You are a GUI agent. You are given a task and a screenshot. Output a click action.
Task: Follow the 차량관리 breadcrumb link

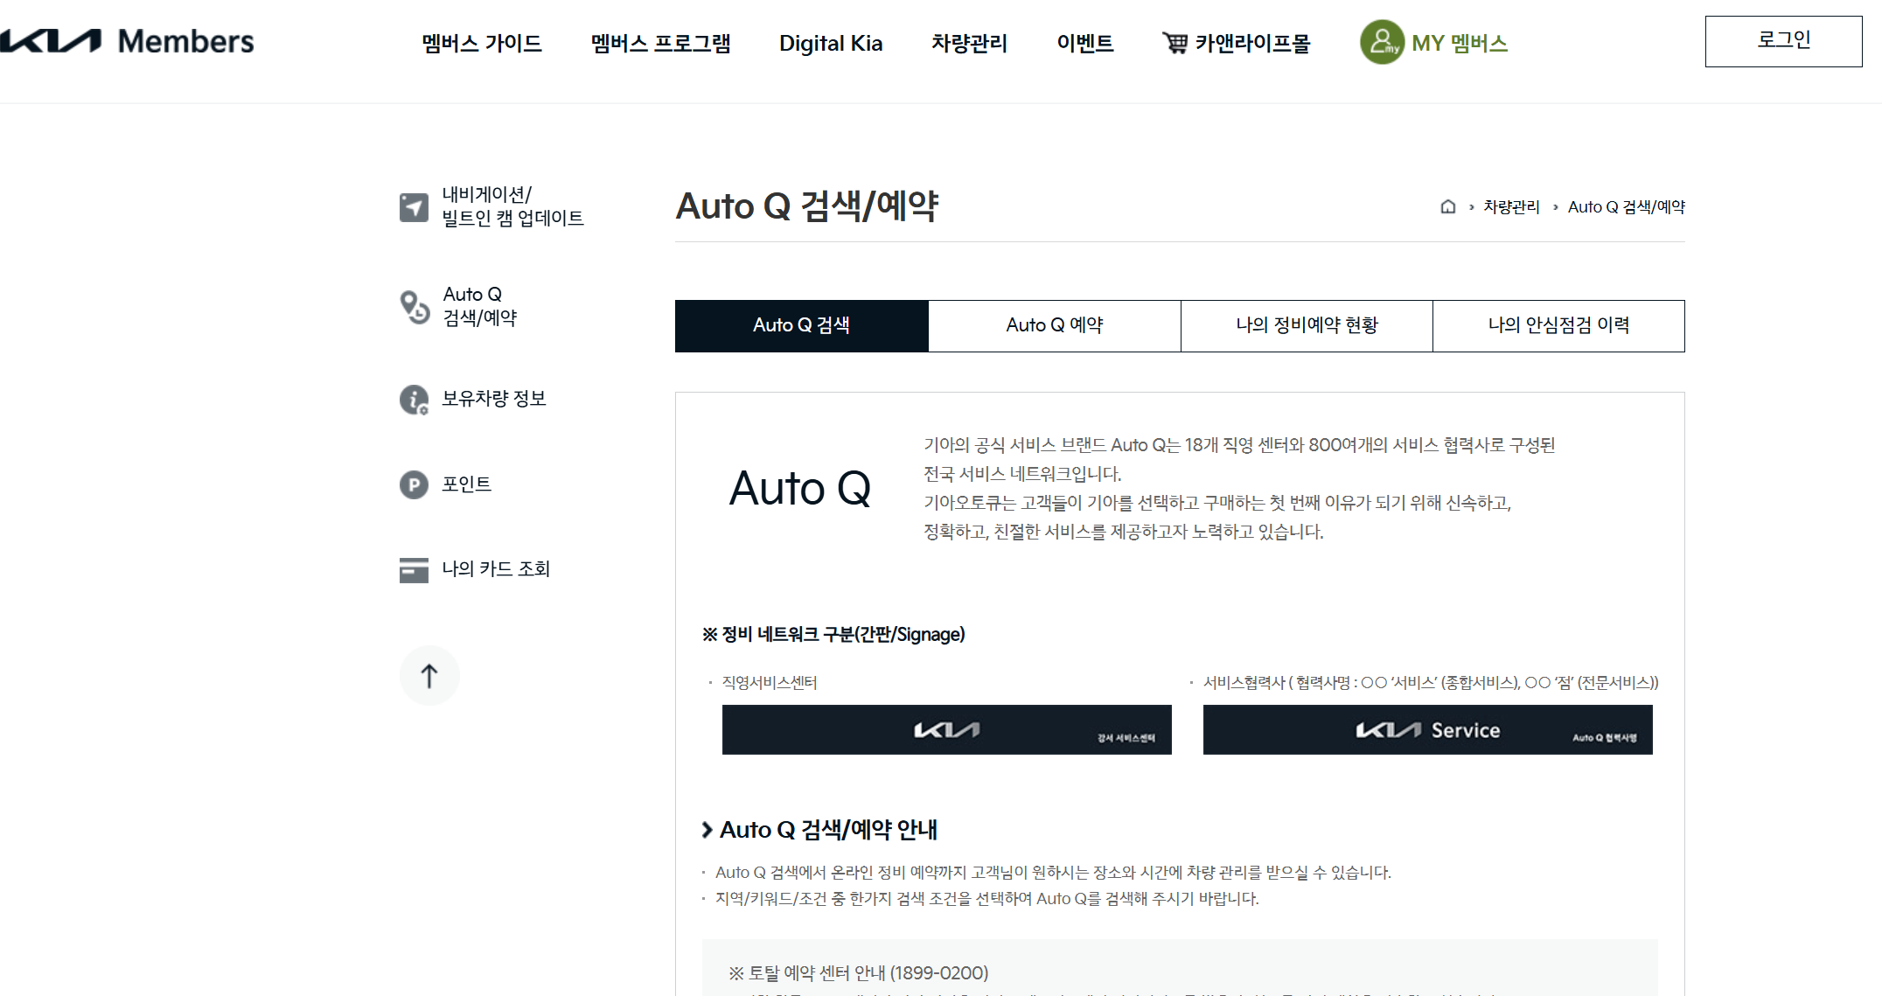(x=1512, y=206)
